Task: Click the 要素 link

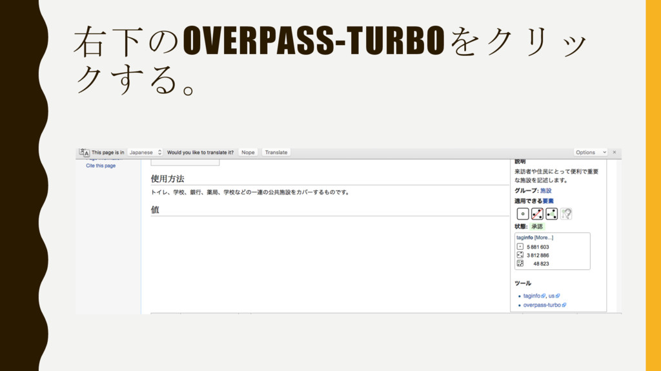Action: pyautogui.click(x=548, y=201)
